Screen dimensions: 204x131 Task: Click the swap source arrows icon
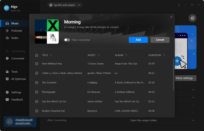tap(79, 5)
